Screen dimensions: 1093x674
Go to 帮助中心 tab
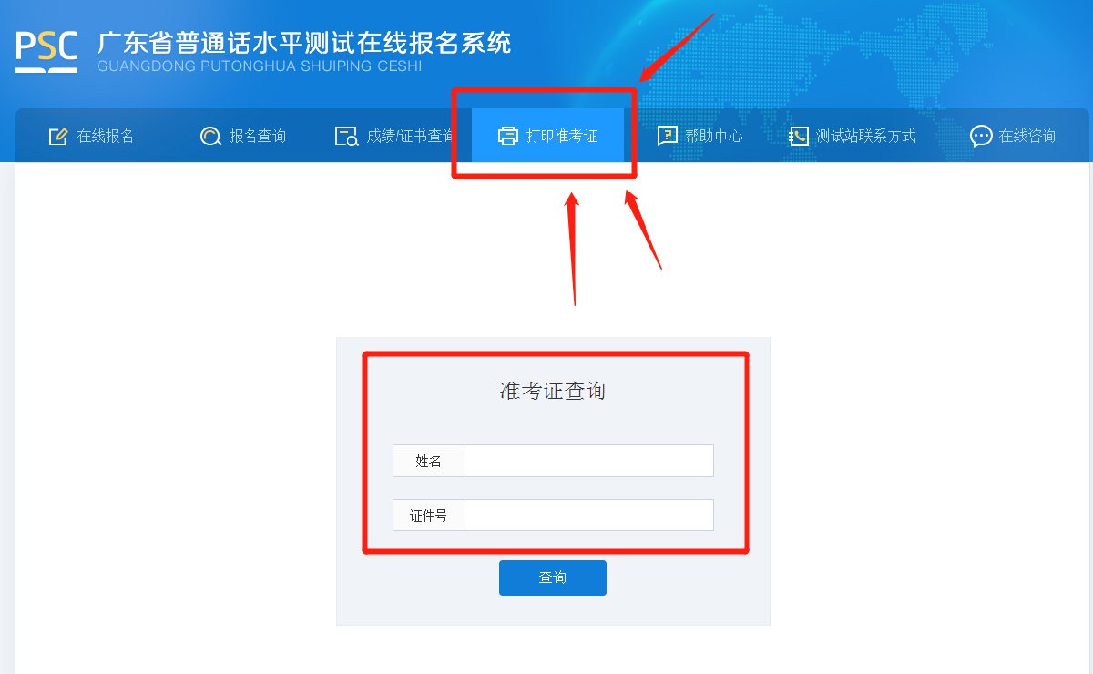pos(700,136)
